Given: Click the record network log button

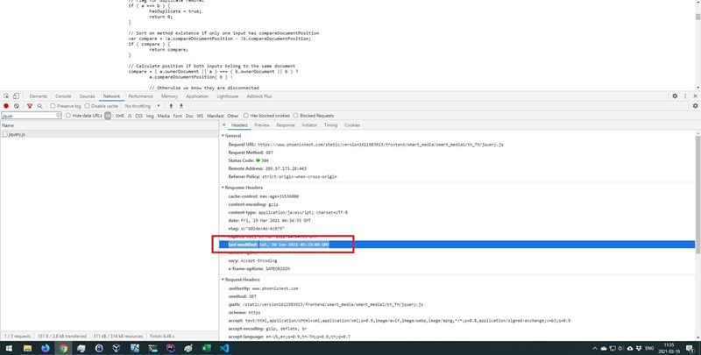Looking at the screenshot, I should click(x=6, y=106).
